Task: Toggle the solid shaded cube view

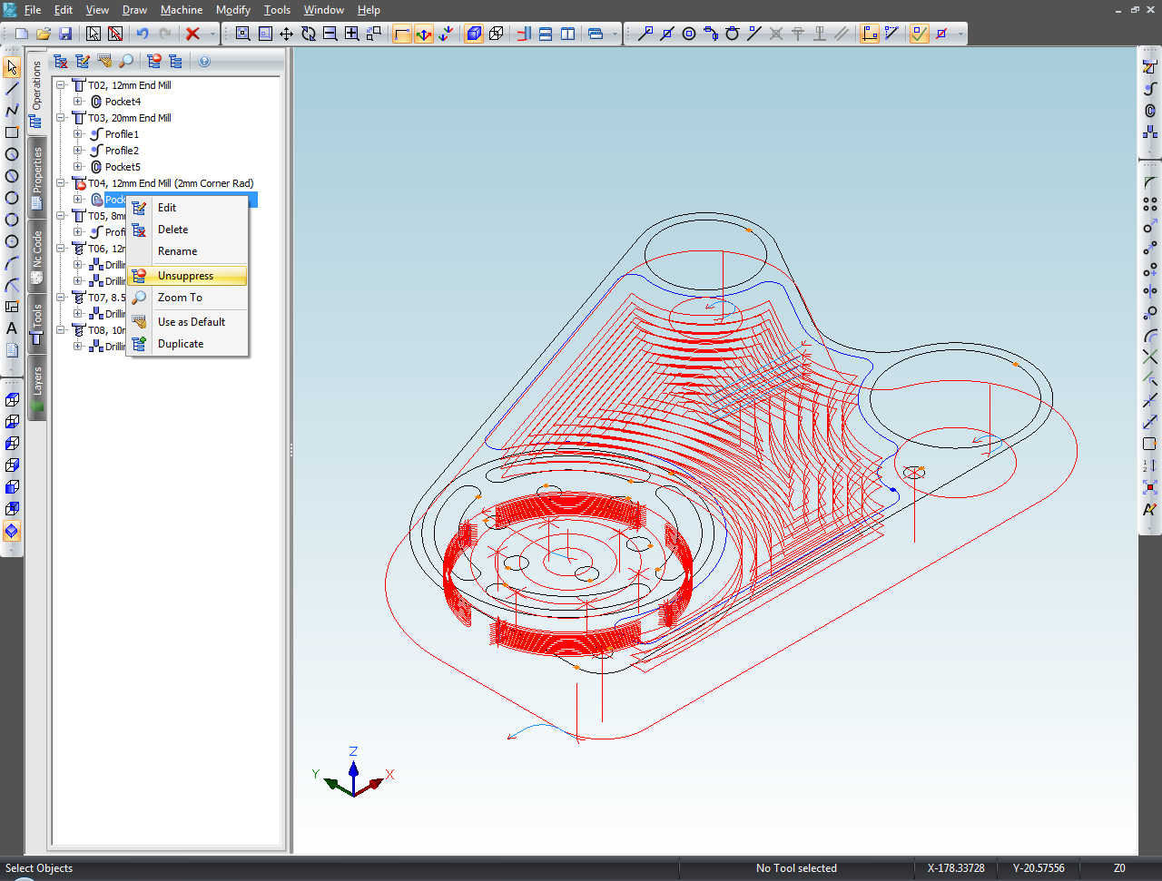Action: [473, 34]
